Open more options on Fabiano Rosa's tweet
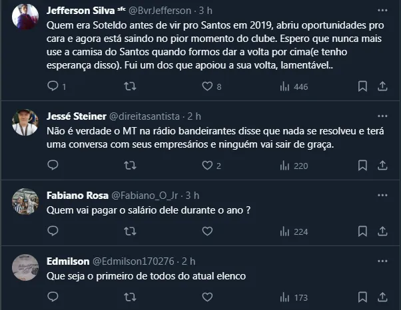The width and height of the screenshot is (401, 310). (x=382, y=195)
